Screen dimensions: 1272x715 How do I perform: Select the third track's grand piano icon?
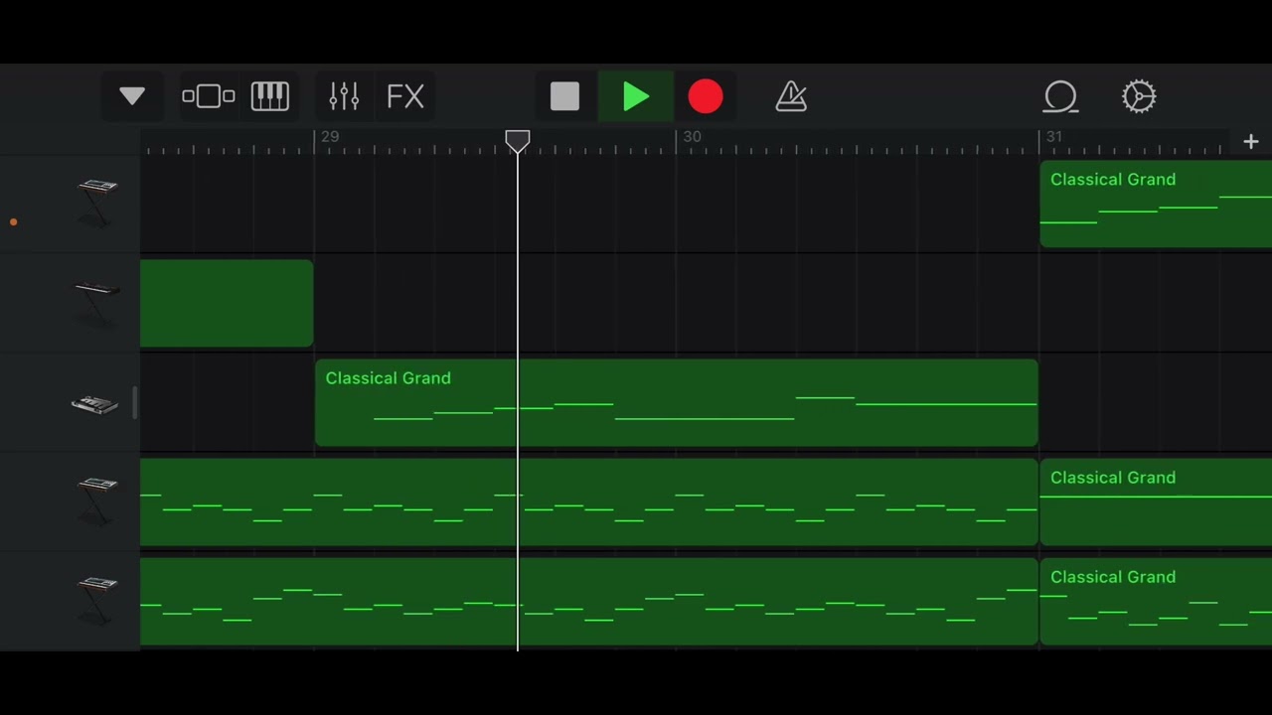pyautogui.click(x=94, y=403)
